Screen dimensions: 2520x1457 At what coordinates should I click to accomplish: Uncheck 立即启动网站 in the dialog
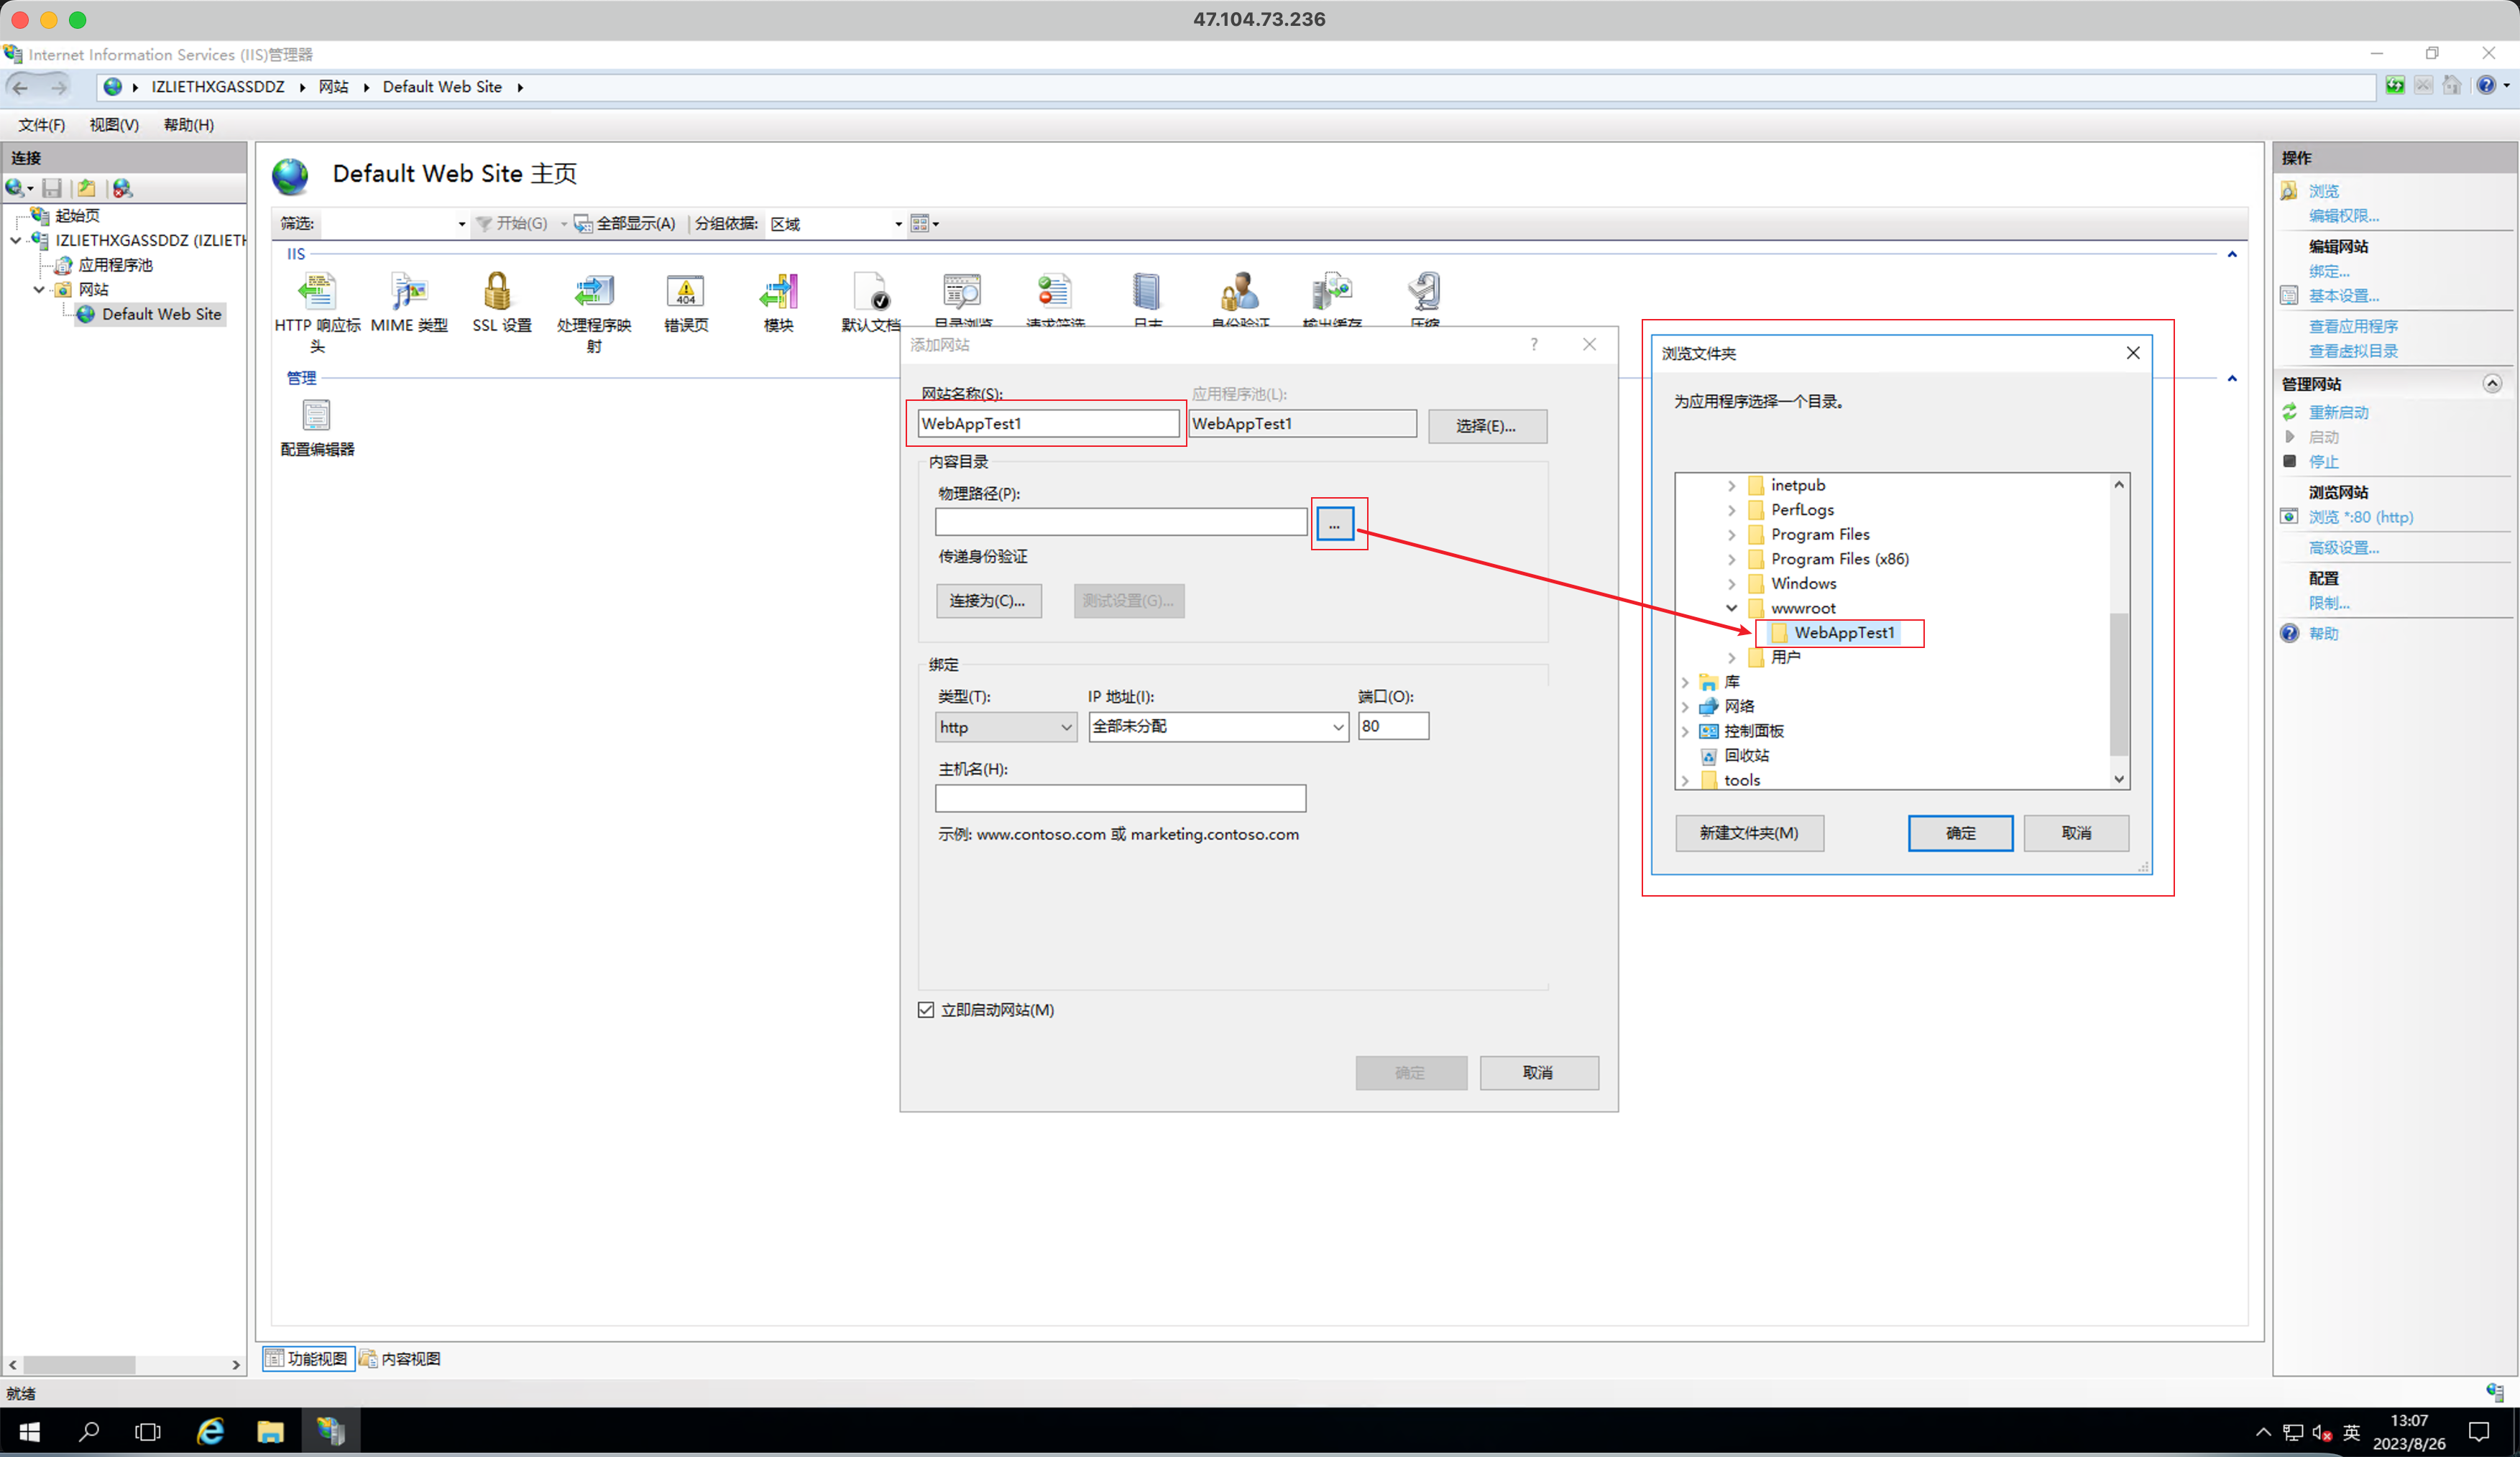tap(925, 1009)
